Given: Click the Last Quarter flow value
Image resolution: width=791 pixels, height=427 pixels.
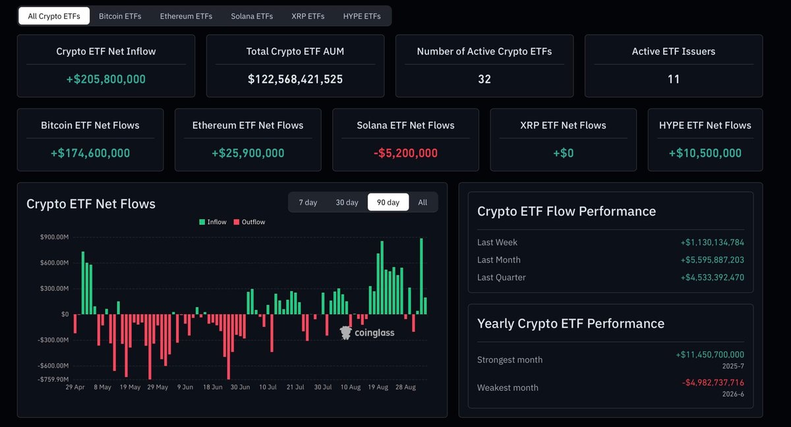Looking at the screenshot, I should click(713, 278).
